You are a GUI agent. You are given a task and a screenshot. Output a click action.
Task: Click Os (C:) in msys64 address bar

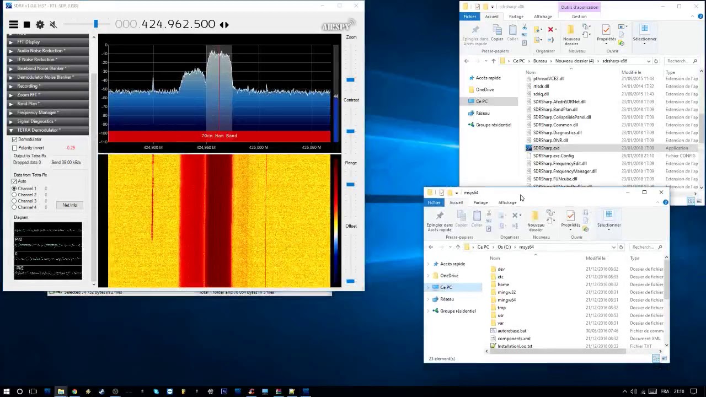point(504,247)
